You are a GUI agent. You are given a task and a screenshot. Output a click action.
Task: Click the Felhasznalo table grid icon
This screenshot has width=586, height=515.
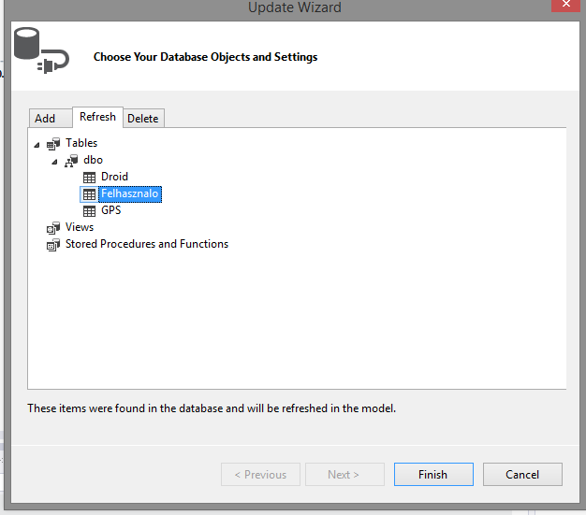(89, 194)
